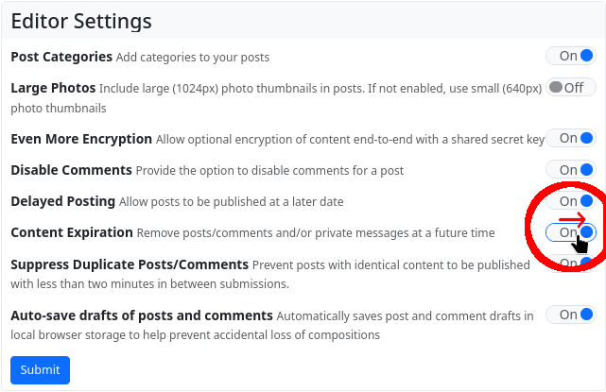This screenshot has height=392, width=606.
Task: Click the Content Expiration label
Action: (72, 232)
